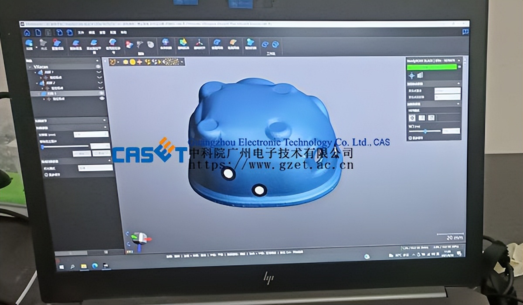The width and height of the screenshot is (523, 305).
Task: Click the navigation axis gizmo in viewport corner
Action: click(139, 237)
